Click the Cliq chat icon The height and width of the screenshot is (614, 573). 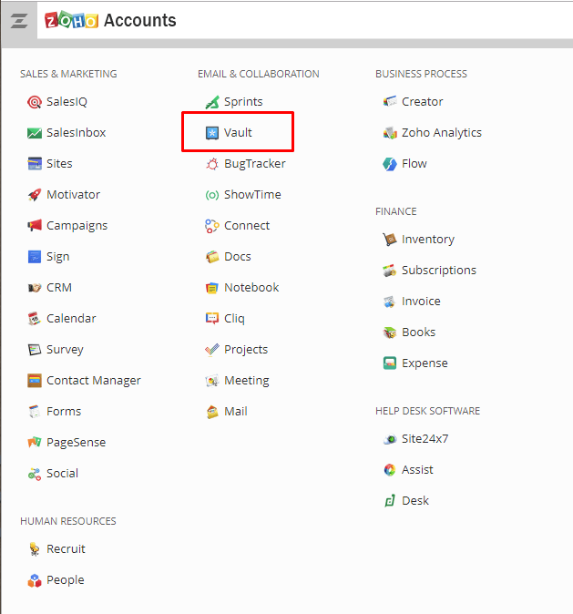(x=212, y=319)
